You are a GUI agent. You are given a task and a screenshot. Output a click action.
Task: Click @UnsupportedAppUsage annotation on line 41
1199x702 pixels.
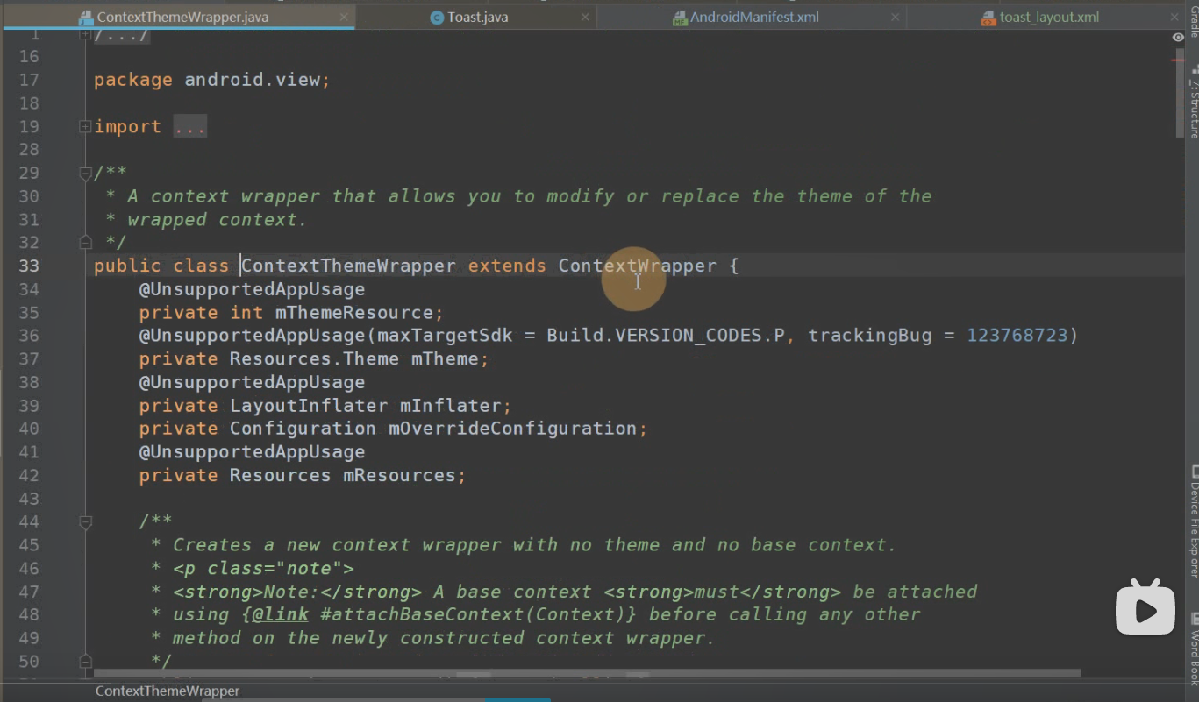click(252, 452)
